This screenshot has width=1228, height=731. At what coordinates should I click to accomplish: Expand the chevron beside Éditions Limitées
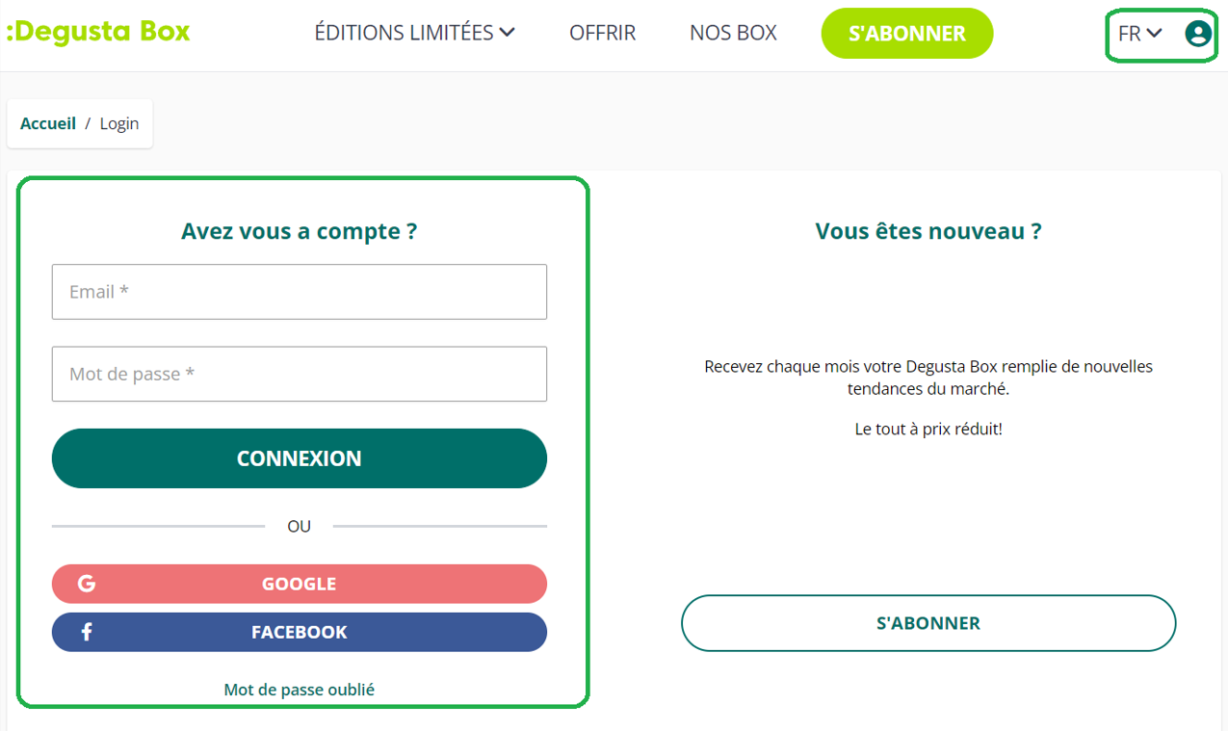coord(508,33)
